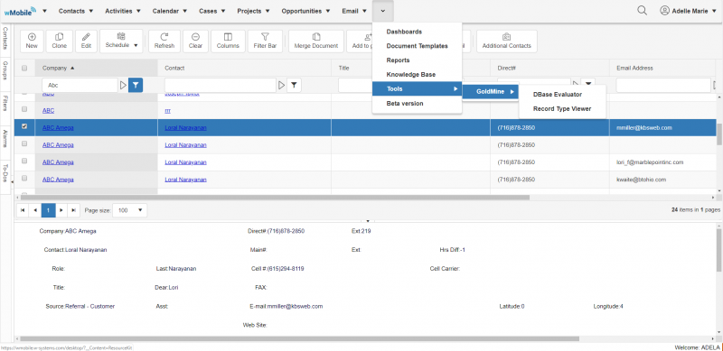Sort by the Company column header
The image size is (723, 351).
[x=96, y=68]
